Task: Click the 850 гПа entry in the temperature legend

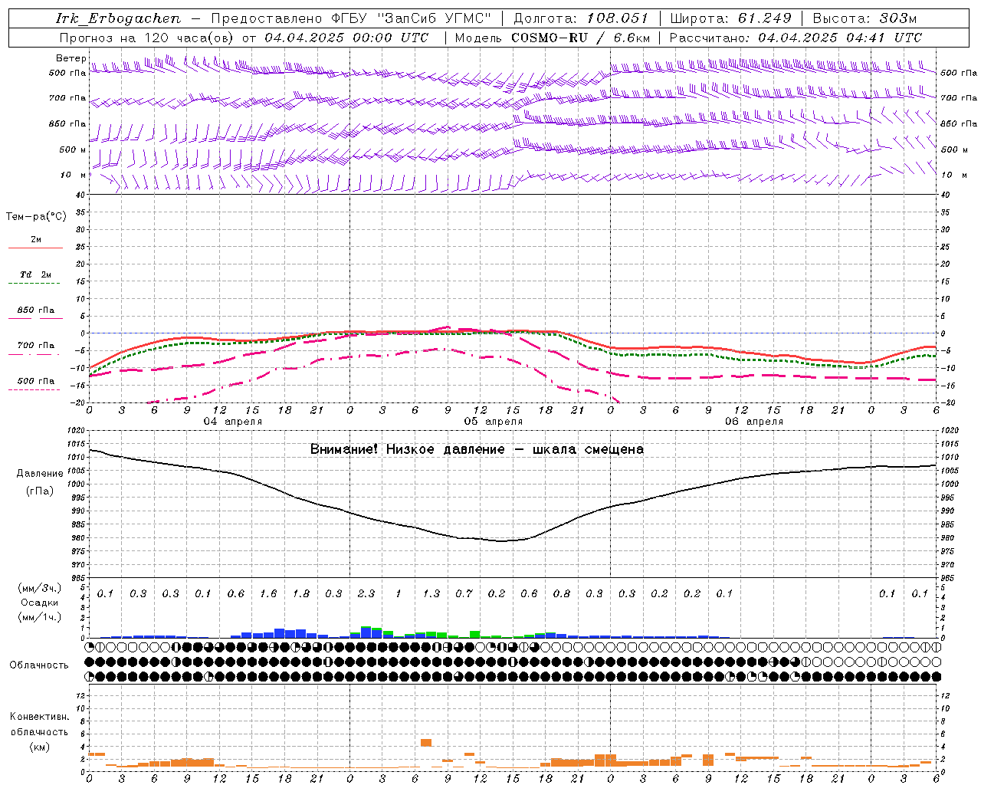Action: 35,310
